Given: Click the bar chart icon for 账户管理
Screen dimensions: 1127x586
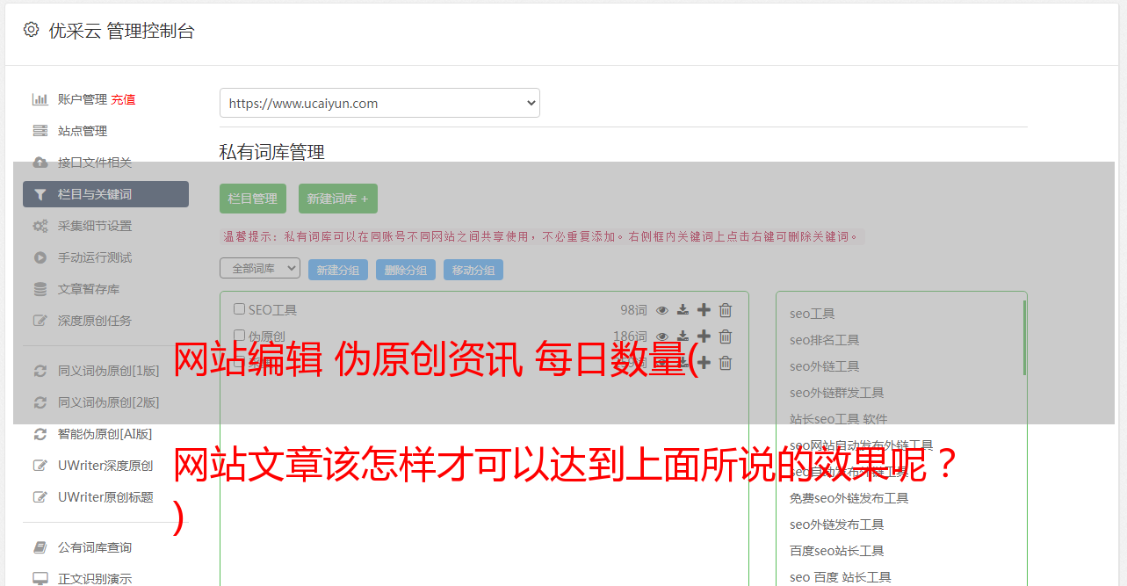Looking at the screenshot, I should [40, 99].
